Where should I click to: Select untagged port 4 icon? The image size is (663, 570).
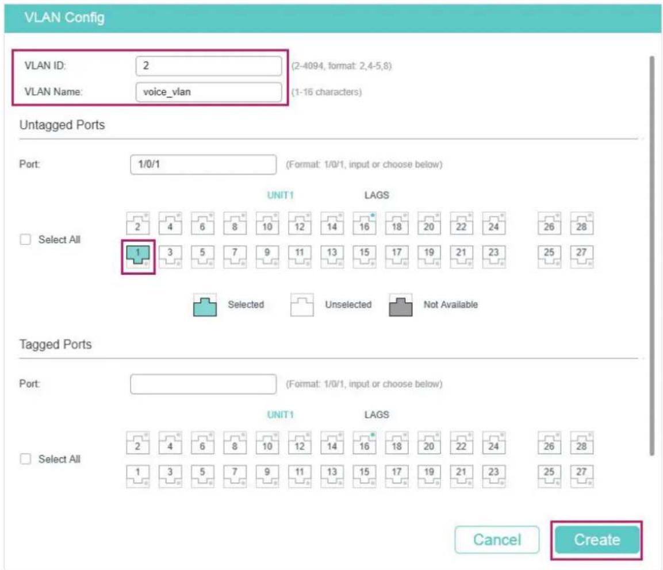coord(170,223)
